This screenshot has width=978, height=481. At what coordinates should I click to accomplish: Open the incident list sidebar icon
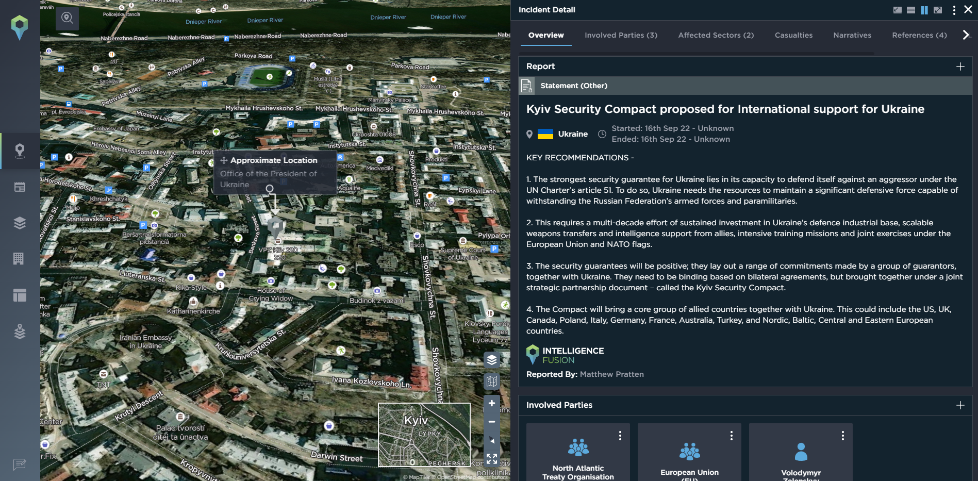pyautogui.click(x=20, y=187)
